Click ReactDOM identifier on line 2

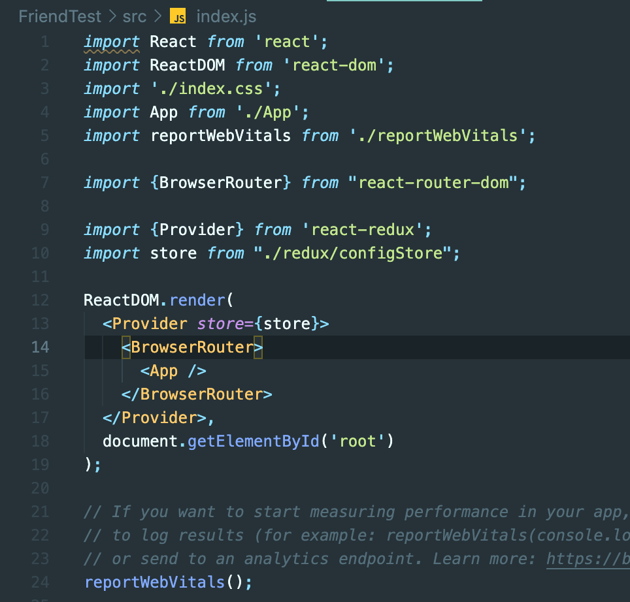(x=187, y=65)
